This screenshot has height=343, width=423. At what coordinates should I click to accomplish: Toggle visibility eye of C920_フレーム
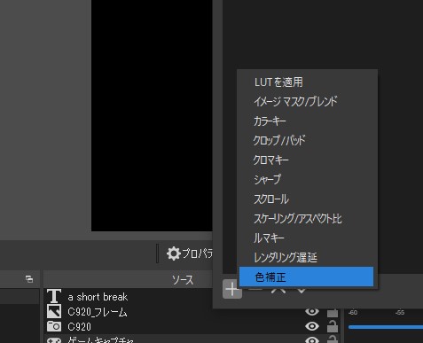click(312, 311)
